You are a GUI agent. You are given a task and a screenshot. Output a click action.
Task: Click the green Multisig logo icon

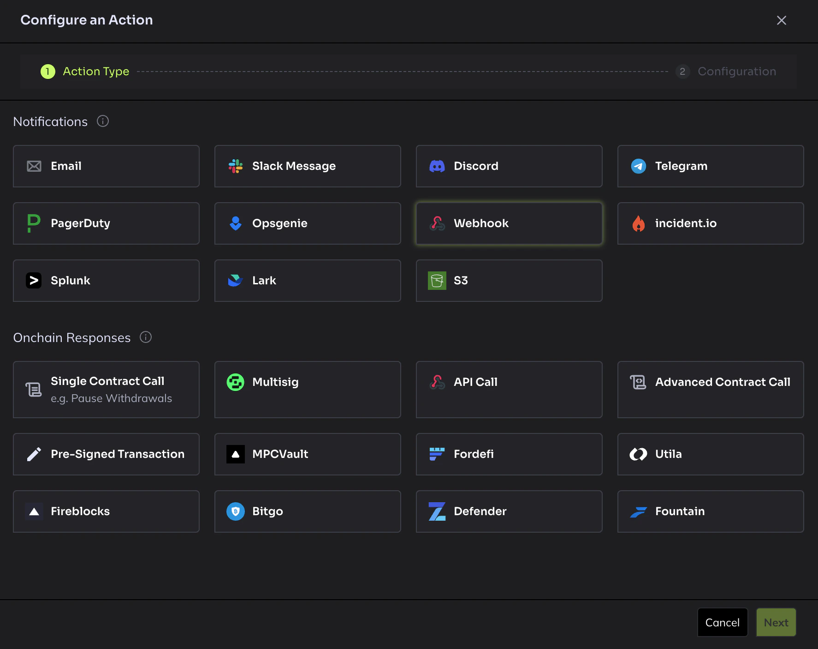236,382
